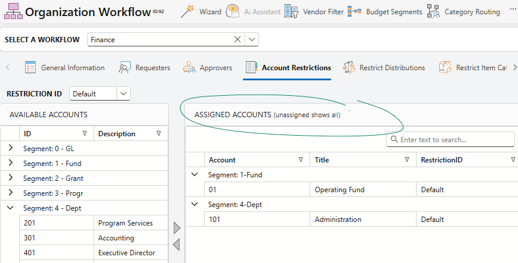Viewport: 518px width, 263px height.
Task: Sort by Account column header
Action: point(222,160)
